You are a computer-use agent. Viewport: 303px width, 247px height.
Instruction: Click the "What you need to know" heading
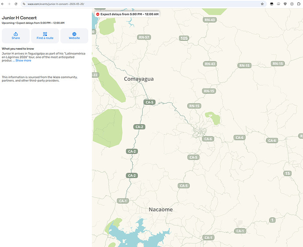pos(18,49)
